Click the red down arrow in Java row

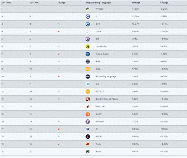[59, 31]
